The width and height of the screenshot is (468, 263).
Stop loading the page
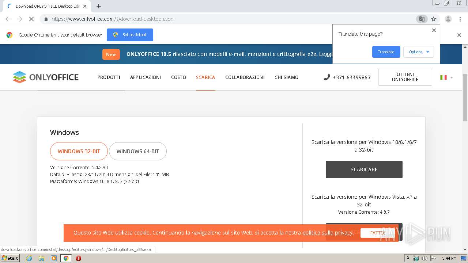click(31, 19)
